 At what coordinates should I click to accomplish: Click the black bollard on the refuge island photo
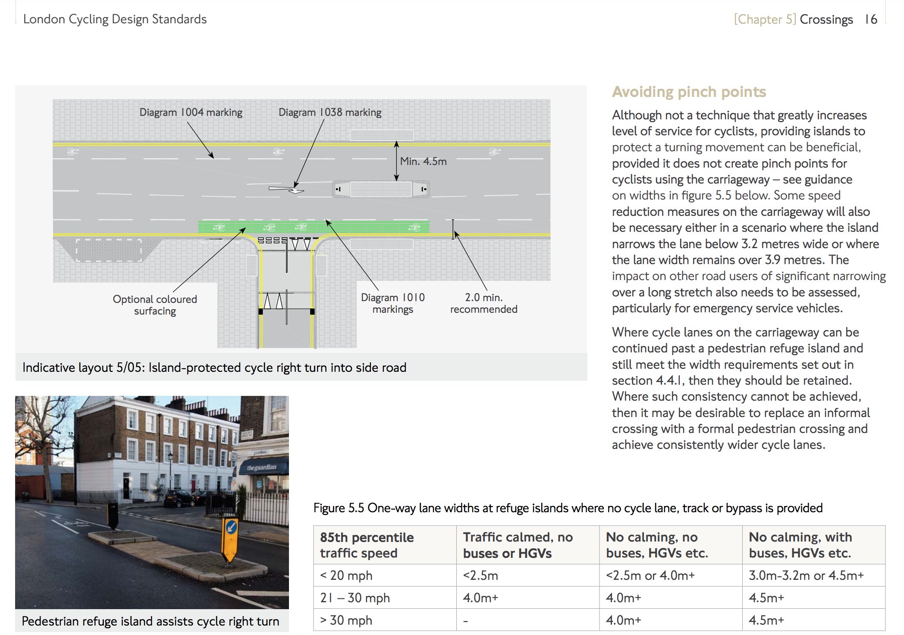point(113,516)
